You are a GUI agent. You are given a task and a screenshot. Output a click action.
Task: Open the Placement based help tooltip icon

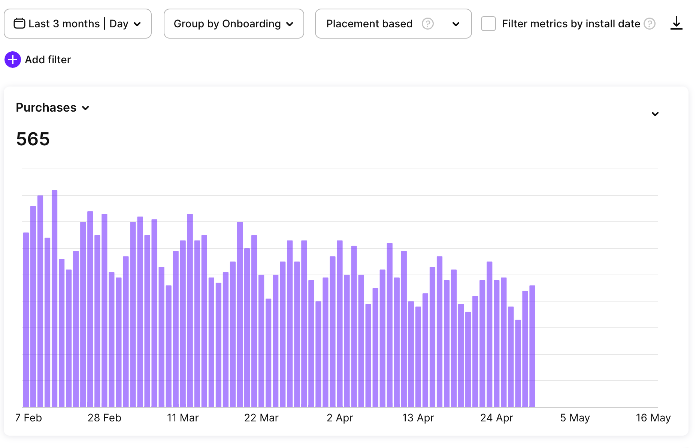coord(428,24)
